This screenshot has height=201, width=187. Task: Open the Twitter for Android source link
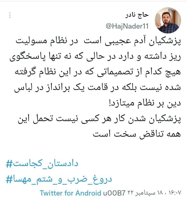pyautogui.click(x=70, y=193)
